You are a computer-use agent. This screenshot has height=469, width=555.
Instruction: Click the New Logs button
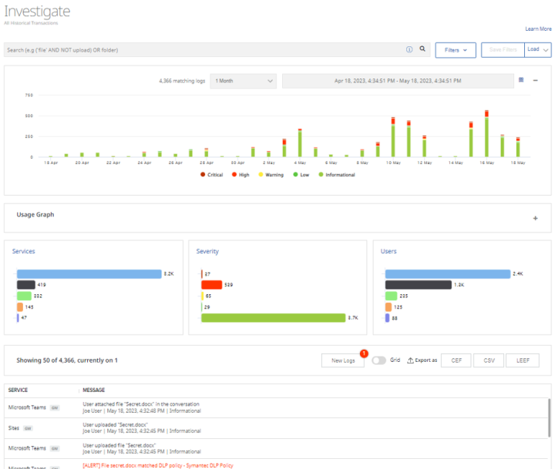click(x=343, y=360)
